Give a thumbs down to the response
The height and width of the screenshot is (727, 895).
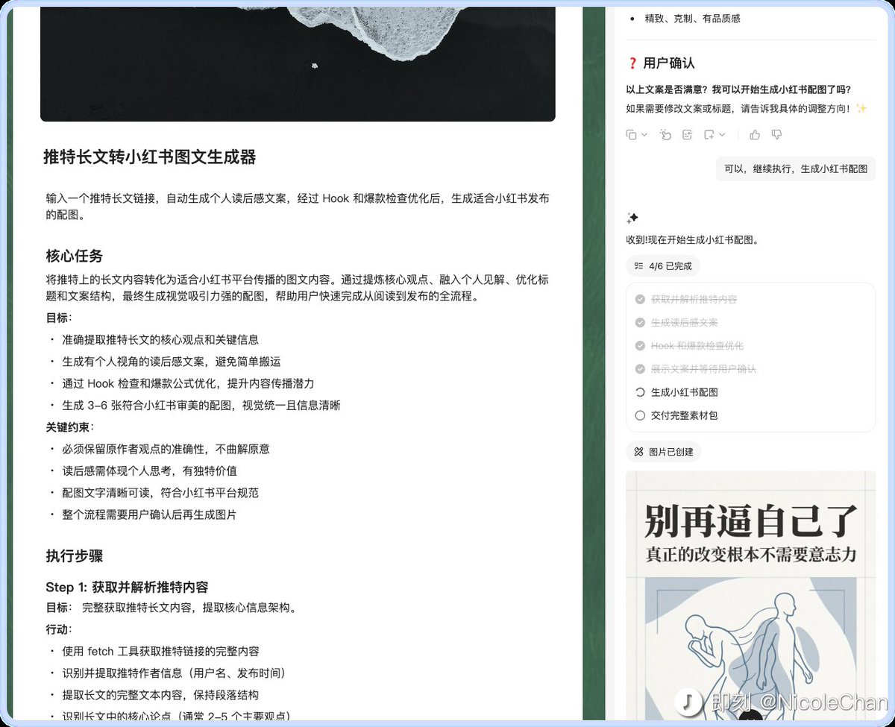776,134
